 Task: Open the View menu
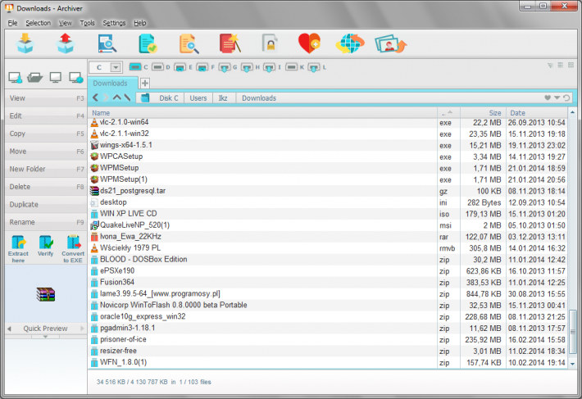click(66, 23)
